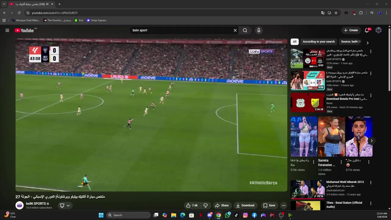Open Microsoft Edge from the taskbar
391x220 pixels.
coord(183,215)
